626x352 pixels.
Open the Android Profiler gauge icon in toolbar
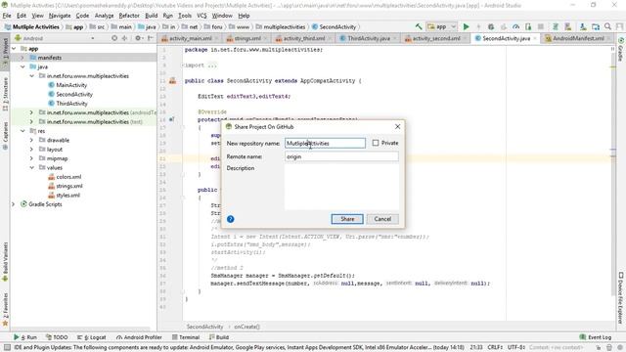click(515, 26)
